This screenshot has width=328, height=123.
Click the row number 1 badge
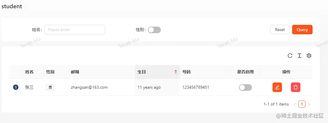click(x=16, y=87)
